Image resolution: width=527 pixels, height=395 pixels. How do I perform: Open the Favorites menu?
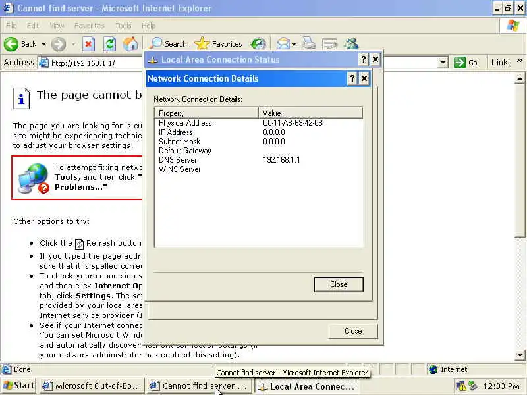coord(89,26)
